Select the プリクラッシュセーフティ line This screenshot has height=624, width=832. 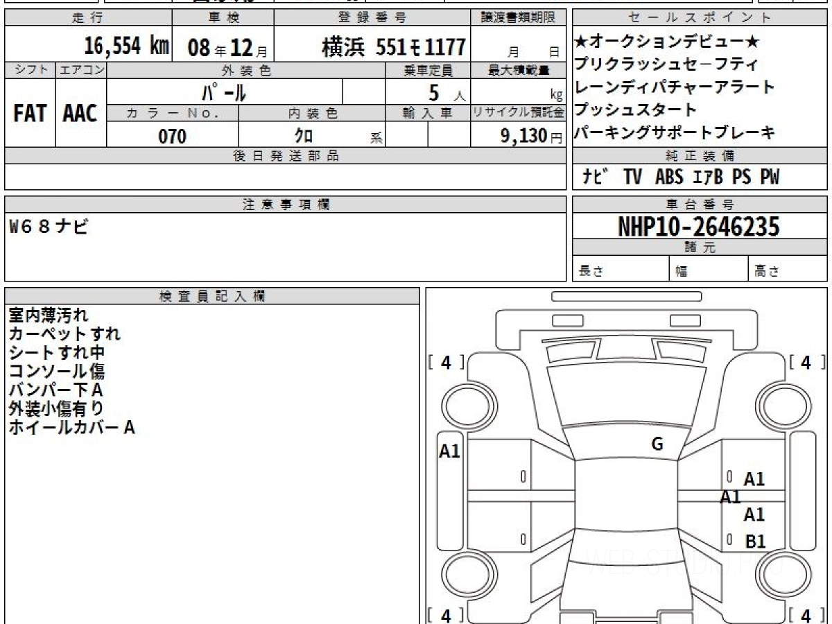tap(666, 64)
